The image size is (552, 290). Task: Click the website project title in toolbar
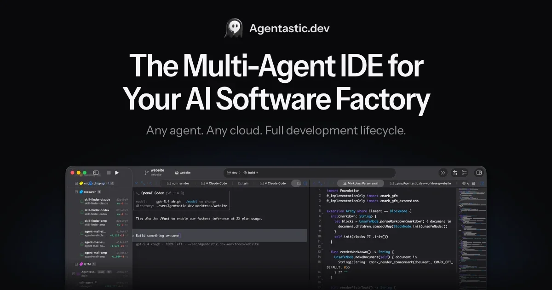click(x=157, y=170)
